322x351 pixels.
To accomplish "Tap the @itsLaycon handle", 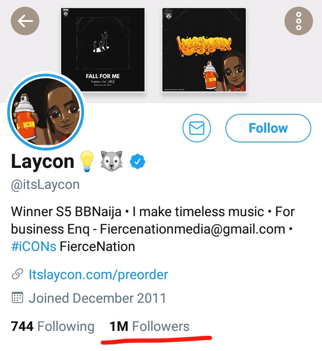I will click(45, 185).
